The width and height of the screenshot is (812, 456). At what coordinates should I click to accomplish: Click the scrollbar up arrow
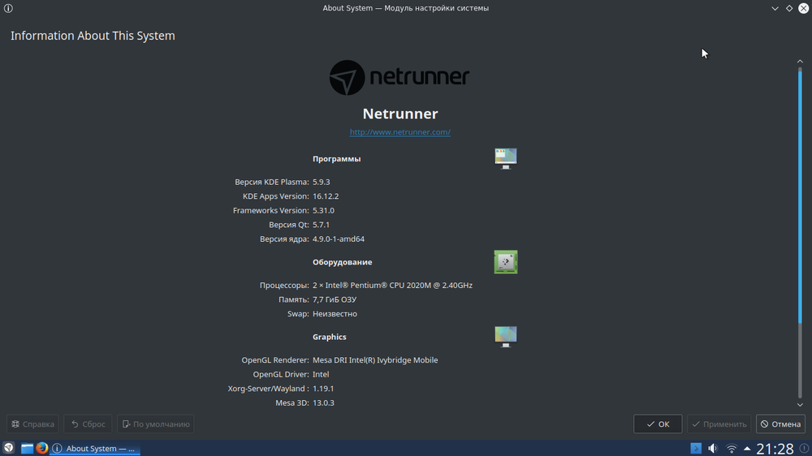800,61
